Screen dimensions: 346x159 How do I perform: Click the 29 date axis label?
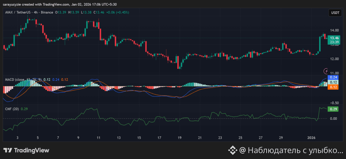click(281, 138)
